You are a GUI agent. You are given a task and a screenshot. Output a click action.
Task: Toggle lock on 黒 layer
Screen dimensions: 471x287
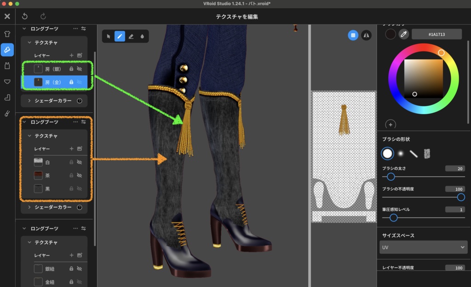pos(71,188)
